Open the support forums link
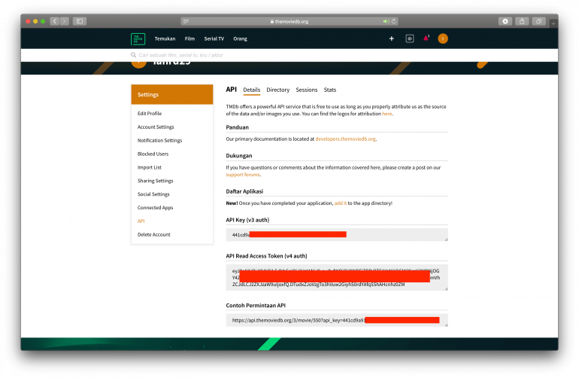The height and width of the screenshot is (378, 579). click(x=243, y=175)
